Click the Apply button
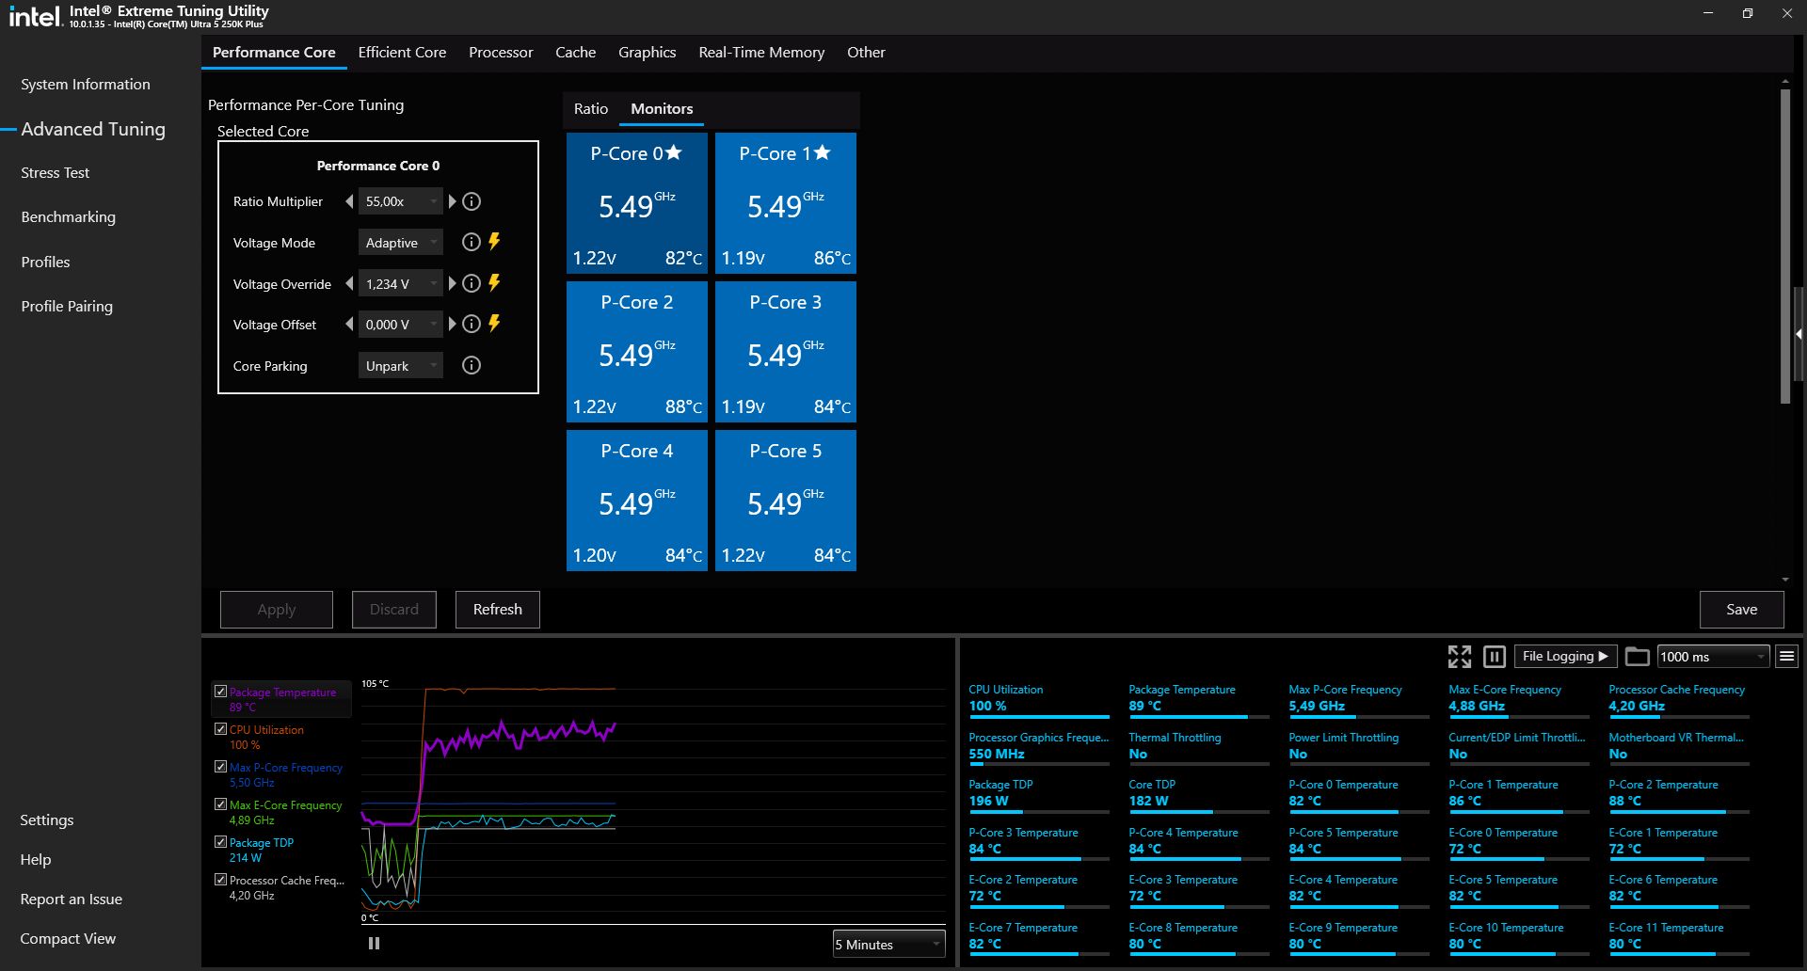 coord(277,609)
